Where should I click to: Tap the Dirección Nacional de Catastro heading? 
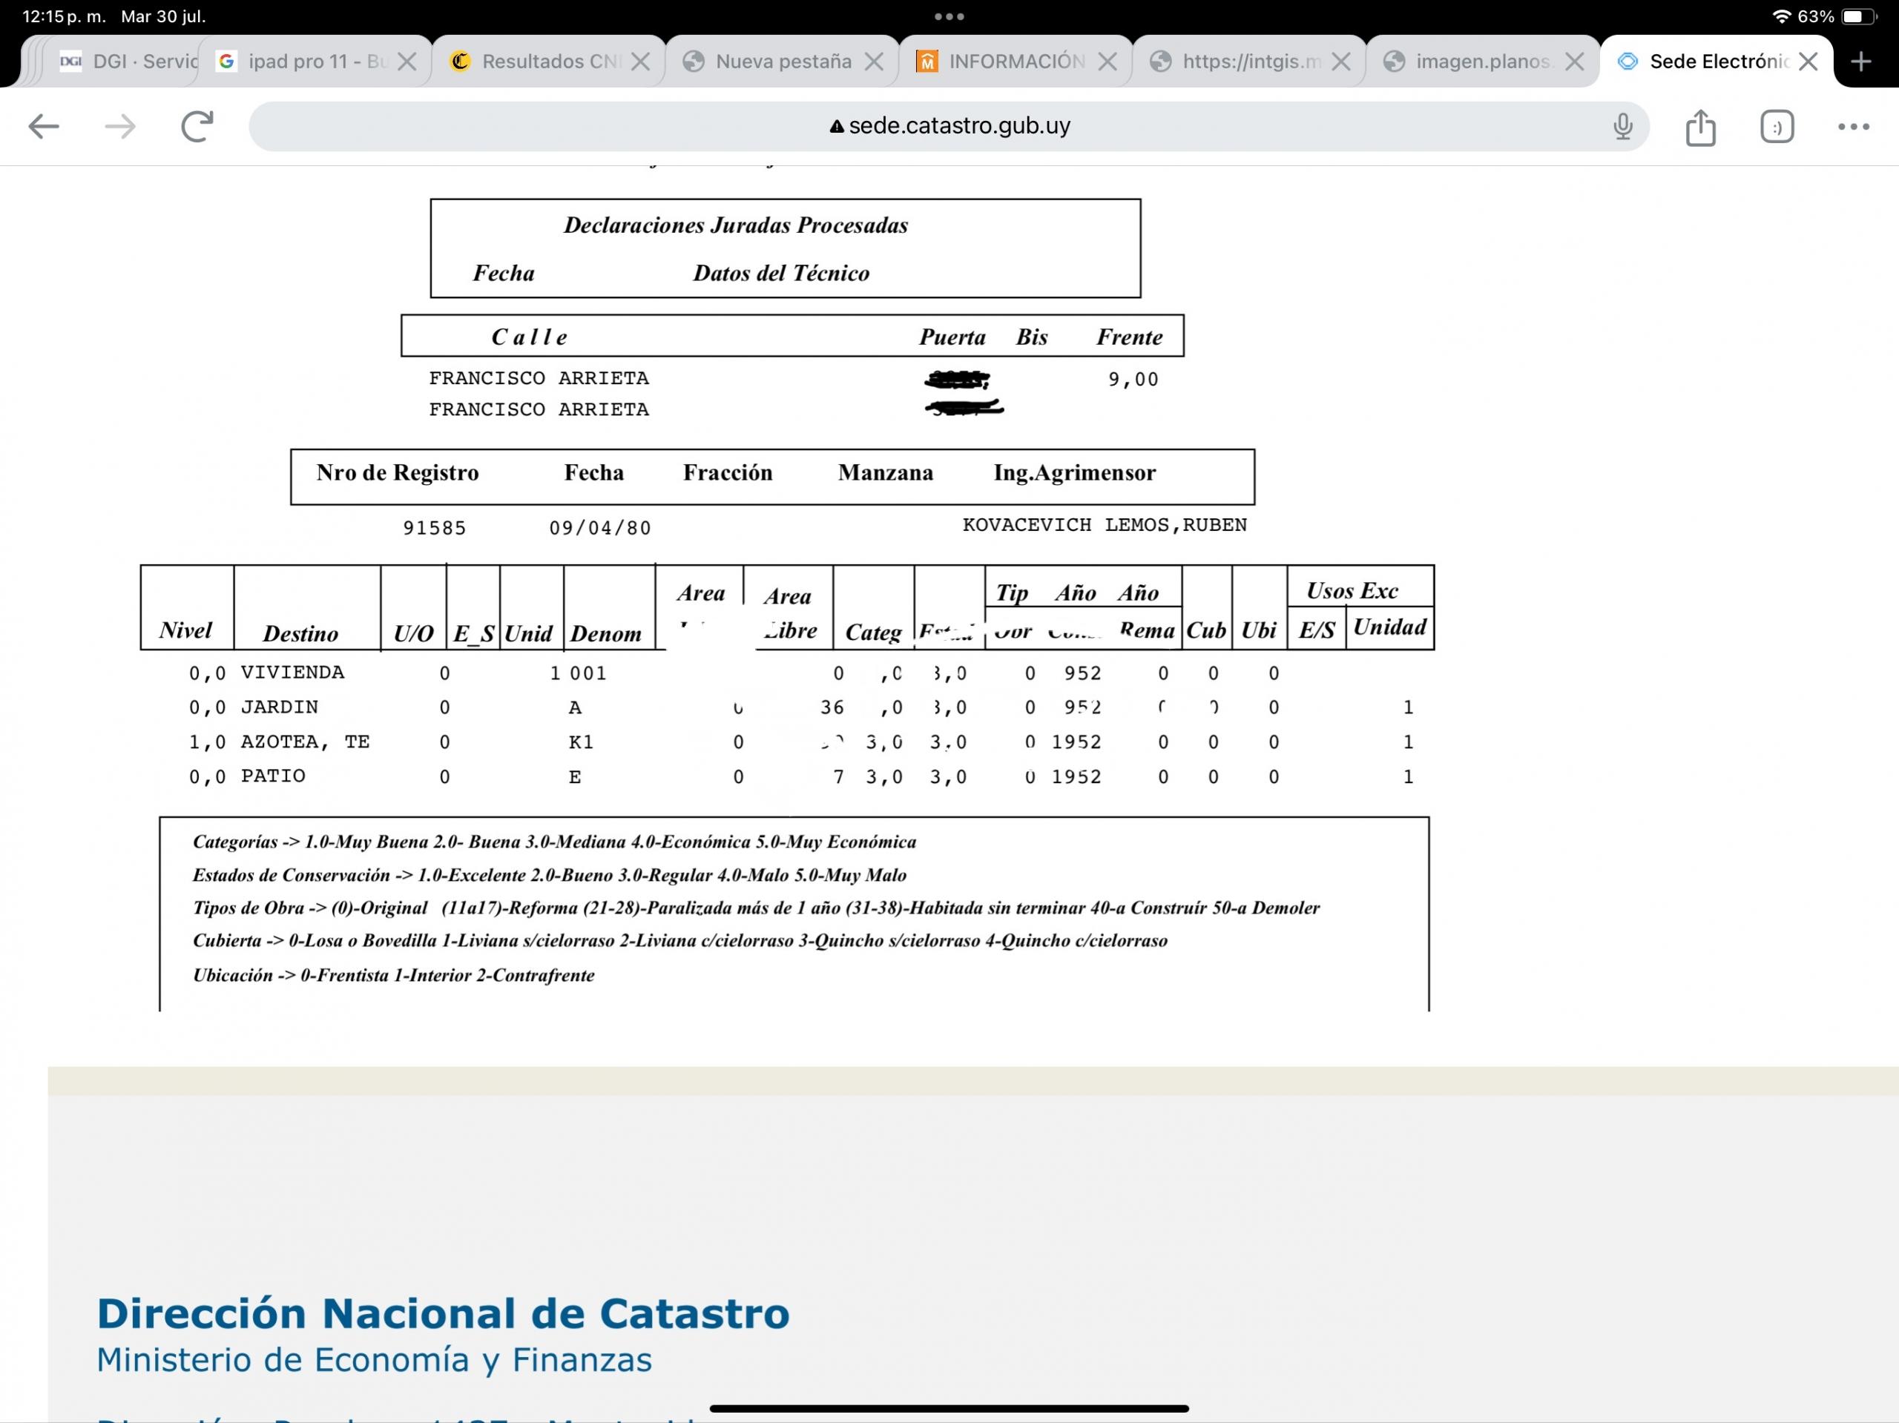tap(443, 1313)
